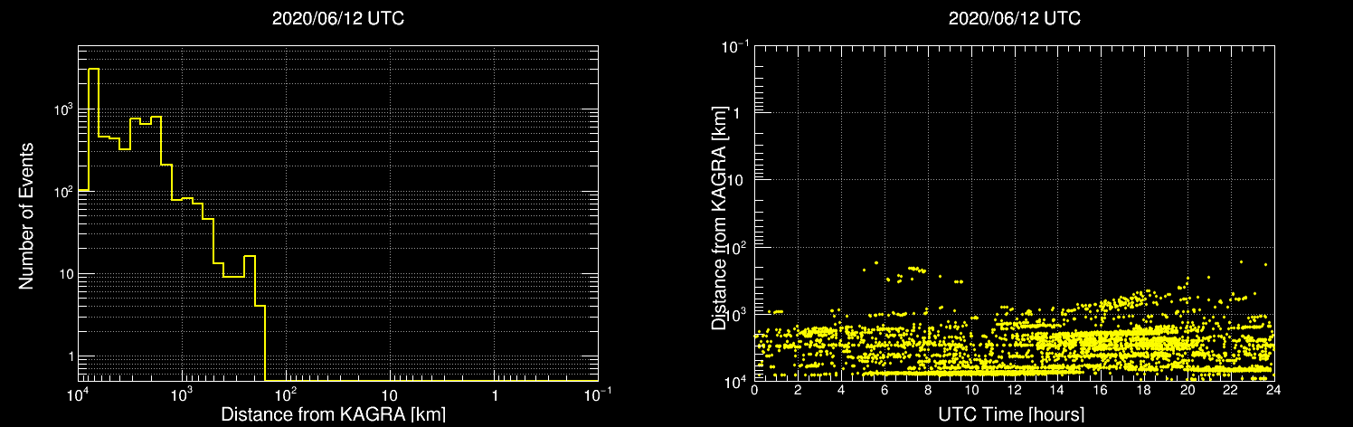Click UTC time tick label 18

tap(1144, 390)
